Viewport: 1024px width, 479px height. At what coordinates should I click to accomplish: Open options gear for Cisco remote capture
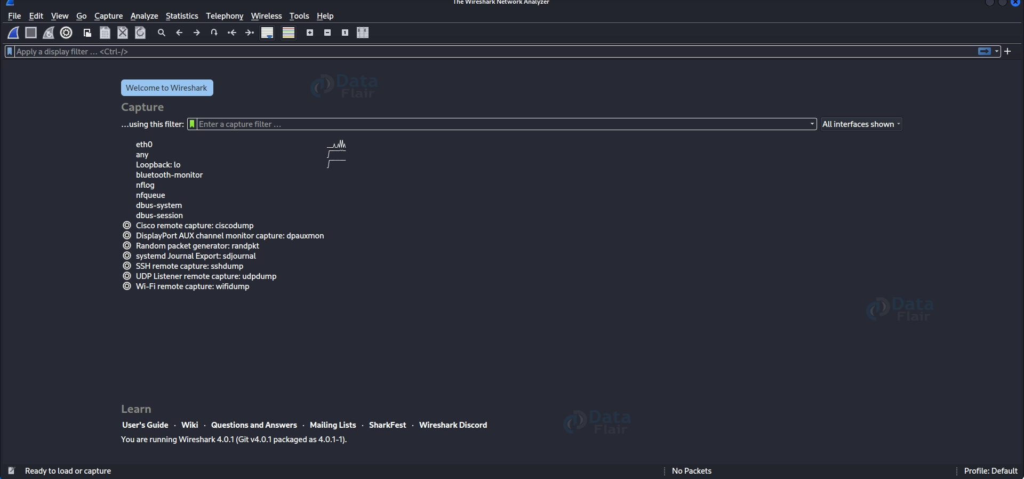point(127,226)
